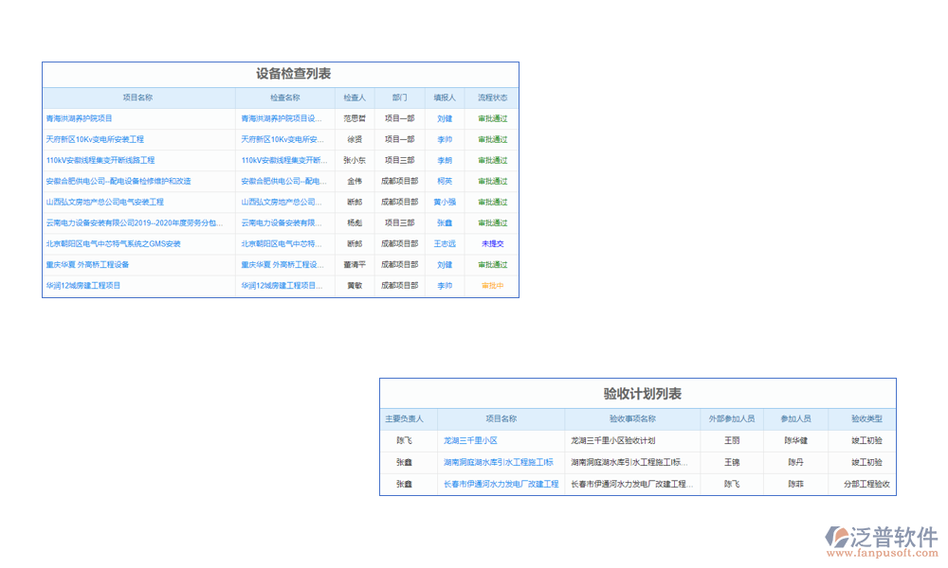Open 山西弘文房地产总公司电气安装工程 project

pos(104,202)
